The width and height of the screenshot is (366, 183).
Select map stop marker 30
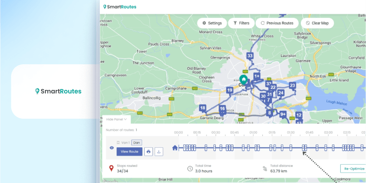click(263, 96)
